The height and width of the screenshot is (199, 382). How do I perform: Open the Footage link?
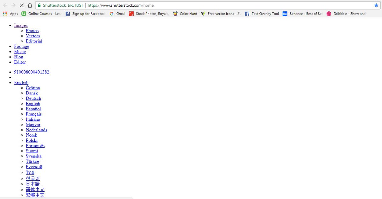[x=22, y=46]
